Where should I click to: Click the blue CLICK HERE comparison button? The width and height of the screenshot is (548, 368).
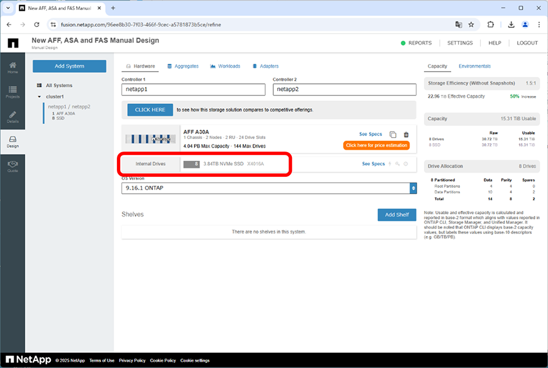coord(150,110)
